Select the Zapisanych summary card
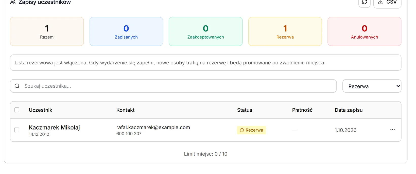Image resolution: width=416 pixels, height=174 pixels. pyautogui.click(x=126, y=32)
